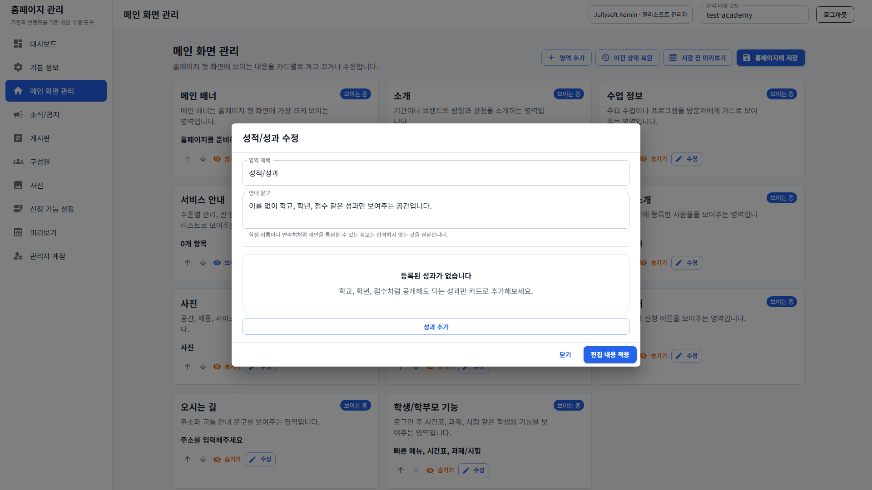Select 메인 화면 관리 in the sidebar
This screenshot has width=872, height=490.
[56, 91]
